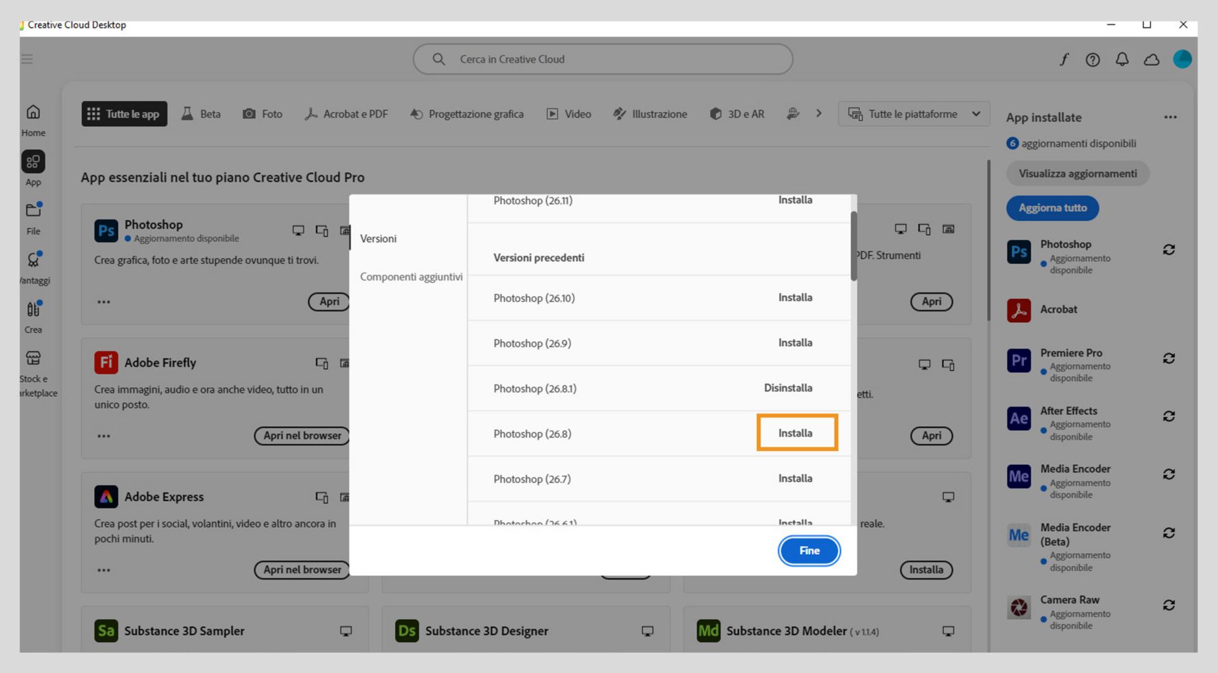1218x673 pixels.
Task: Switch to the Foto tab
Action: tap(263, 114)
